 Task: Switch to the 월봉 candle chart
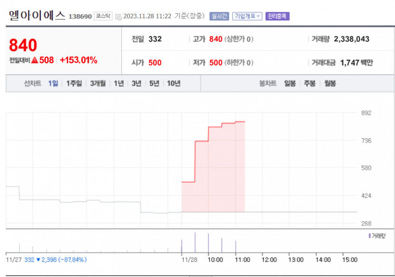click(x=330, y=83)
